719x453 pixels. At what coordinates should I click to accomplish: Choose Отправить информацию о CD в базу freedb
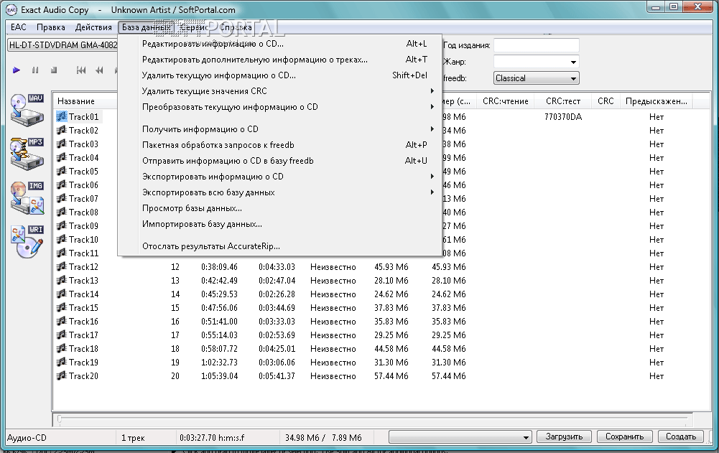pos(279,161)
